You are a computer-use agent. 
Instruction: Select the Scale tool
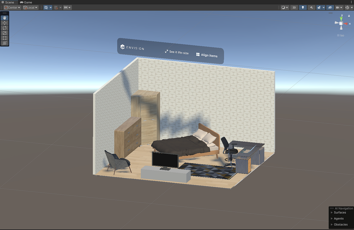pos(4,33)
